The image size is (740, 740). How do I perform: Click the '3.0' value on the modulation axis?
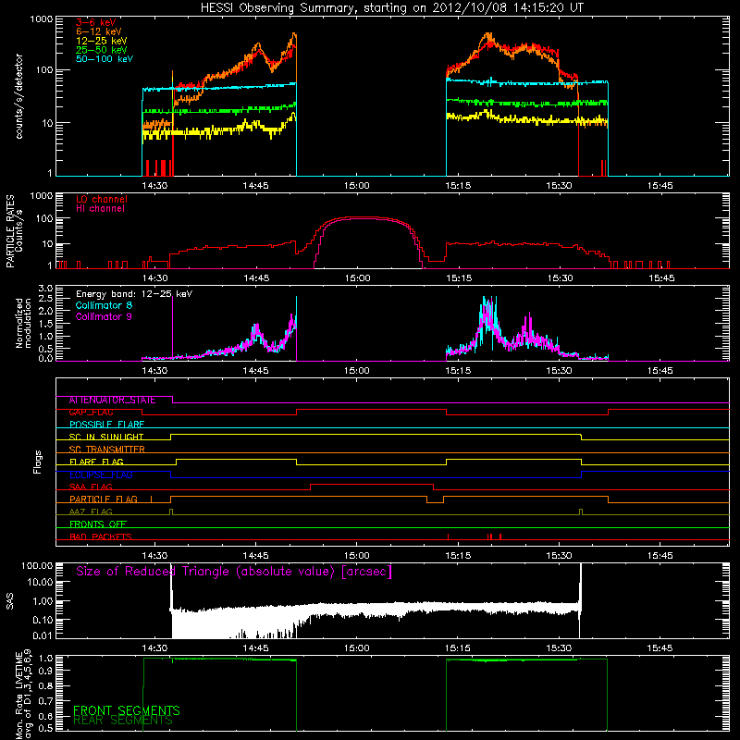(45, 288)
